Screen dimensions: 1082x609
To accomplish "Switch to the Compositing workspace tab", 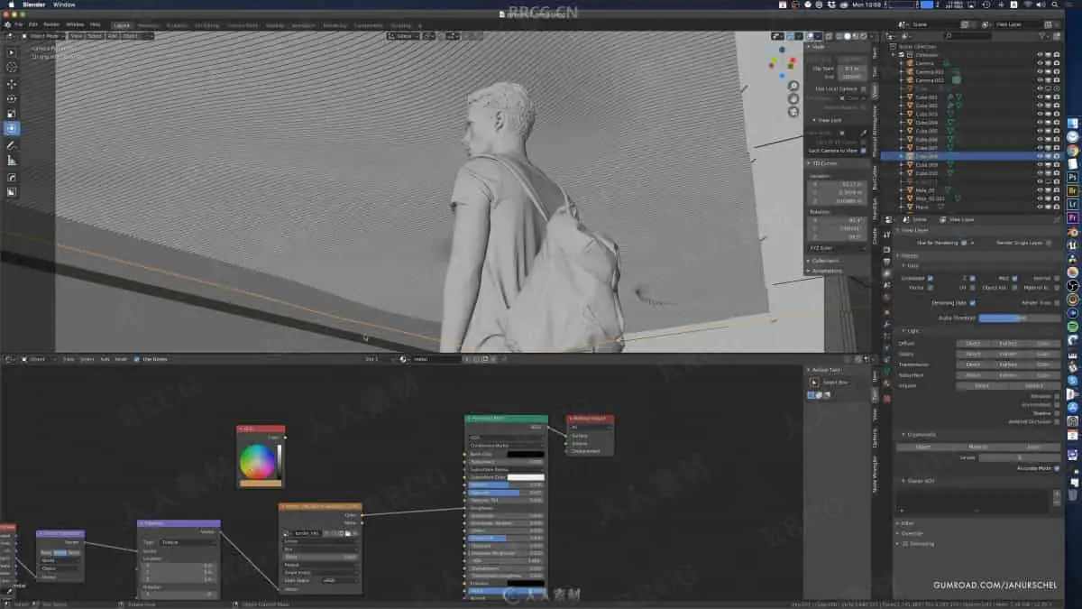I will point(368,25).
